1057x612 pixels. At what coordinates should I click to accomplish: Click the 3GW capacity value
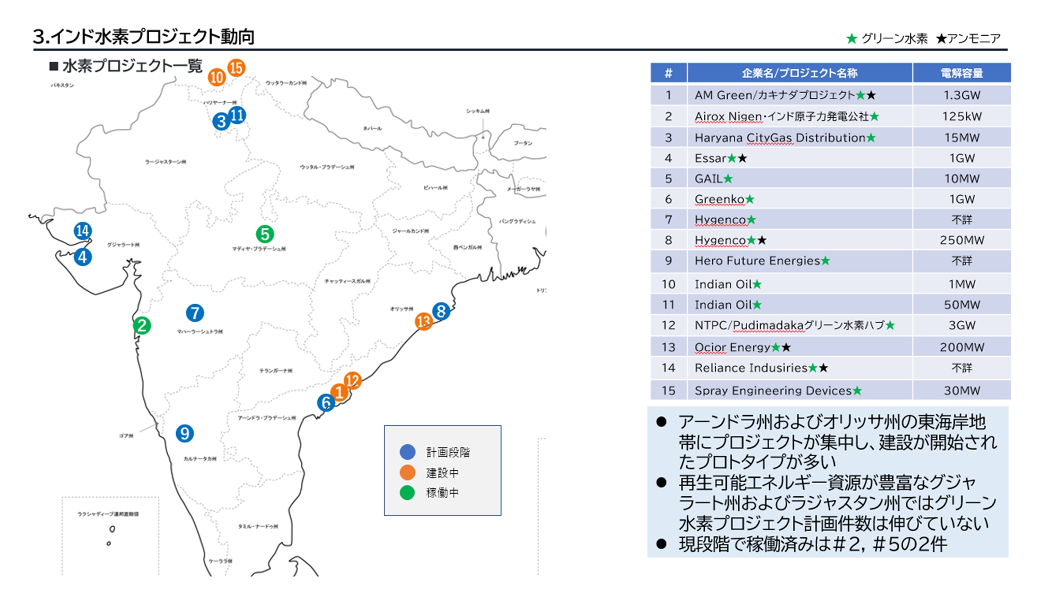[x=962, y=325]
